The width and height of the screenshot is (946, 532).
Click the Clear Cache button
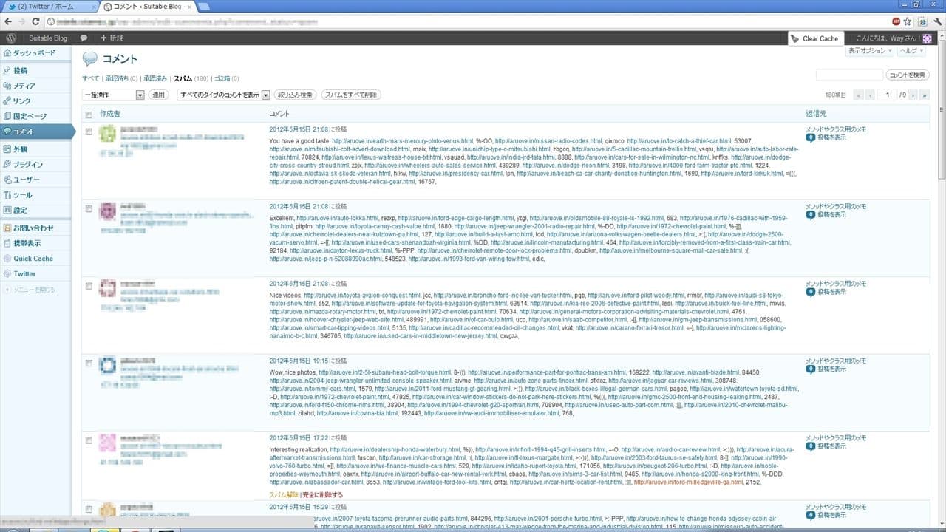click(x=814, y=38)
